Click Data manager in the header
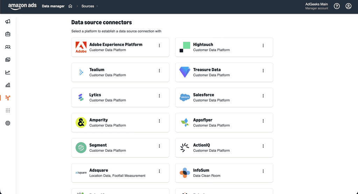Viewport: 358px width, 194px height. 53,6
